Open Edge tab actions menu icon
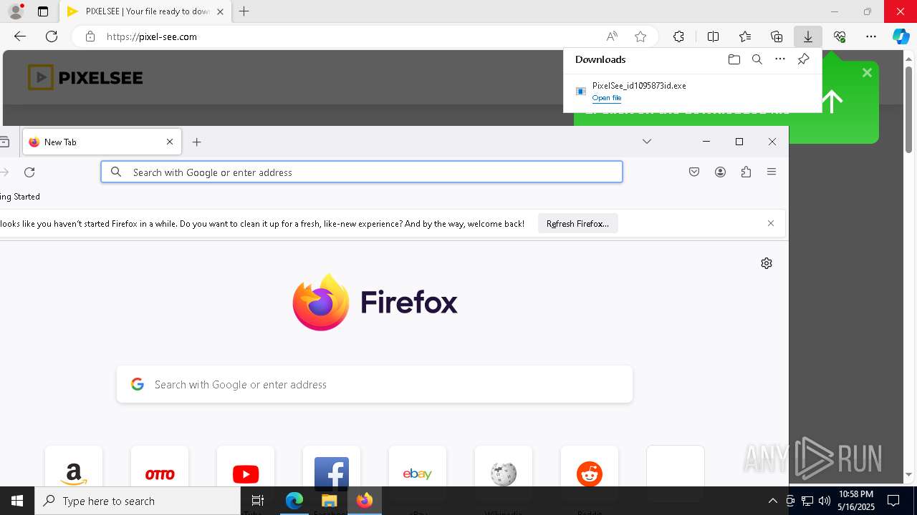 tap(43, 11)
